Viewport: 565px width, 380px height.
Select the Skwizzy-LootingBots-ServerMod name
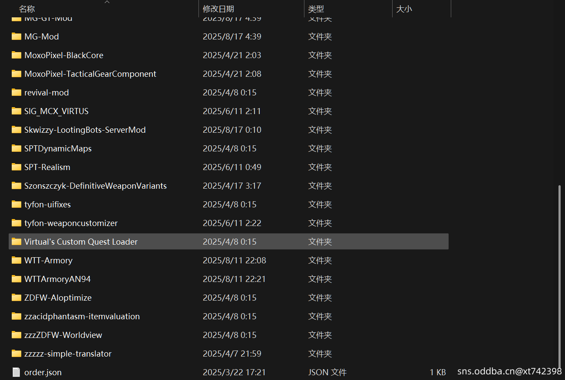point(85,130)
